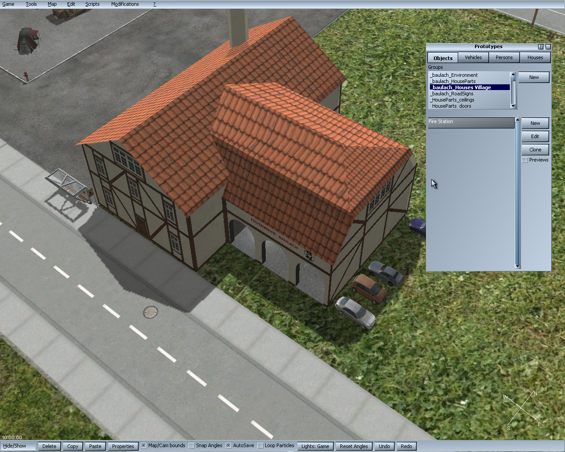Select _baulach_HouseParts group
This screenshot has width=565, height=452.
coord(470,81)
